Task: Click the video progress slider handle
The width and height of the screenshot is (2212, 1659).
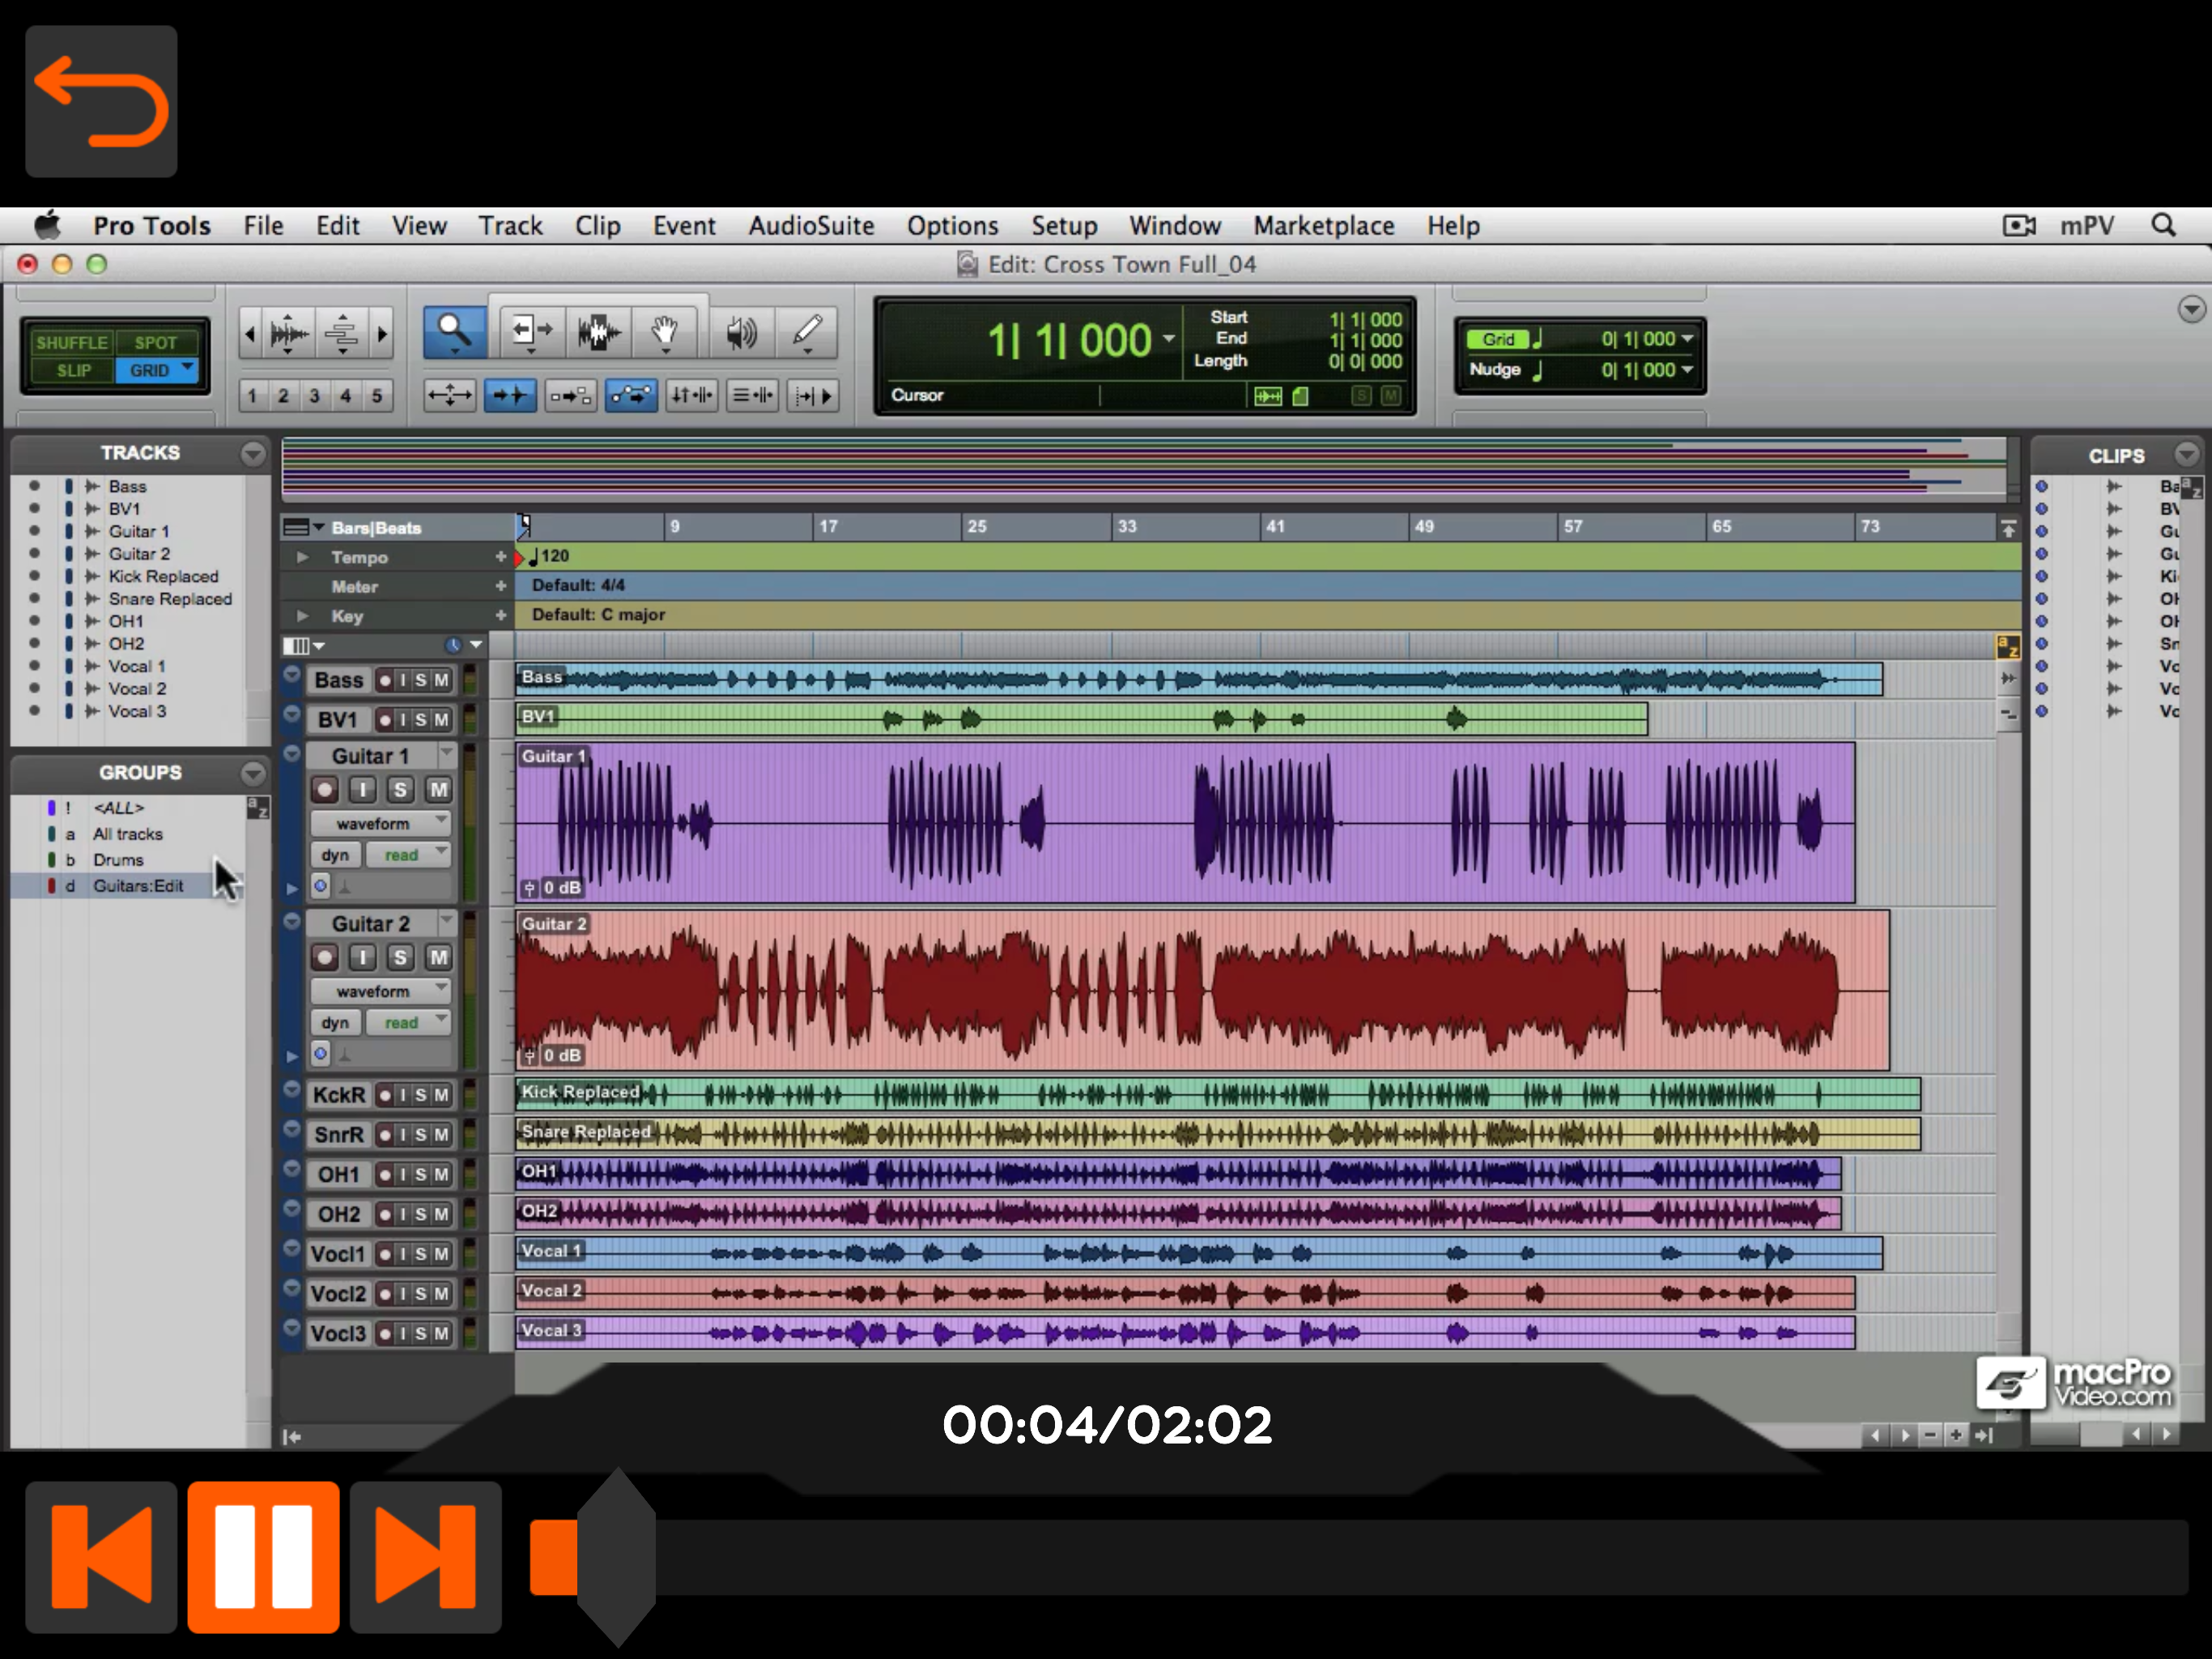Action: click(617, 1556)
